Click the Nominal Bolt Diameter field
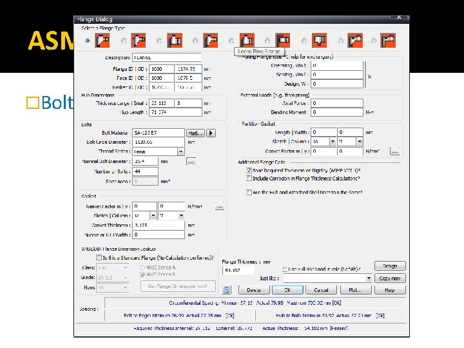Image resolution: width=464 pixels, height=348 pixels. pyautogui.click(x=145, y=161)
